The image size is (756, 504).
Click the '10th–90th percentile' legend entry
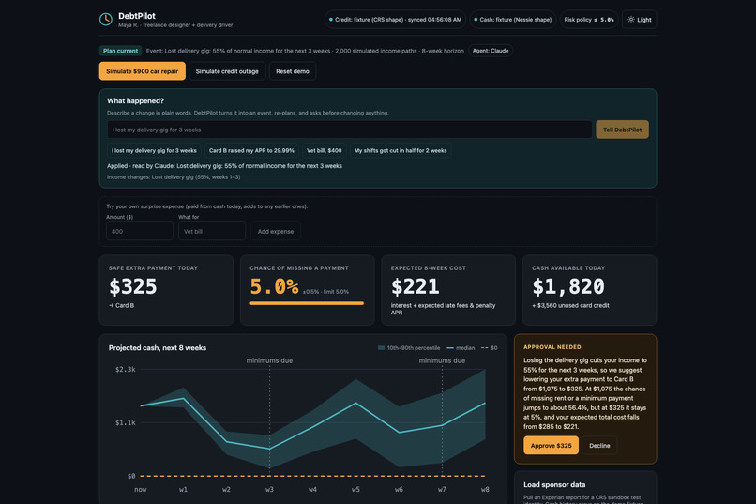tap(409, 348)
